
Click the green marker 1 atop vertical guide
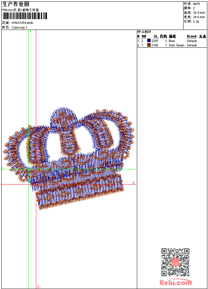[x=31, y=31]
